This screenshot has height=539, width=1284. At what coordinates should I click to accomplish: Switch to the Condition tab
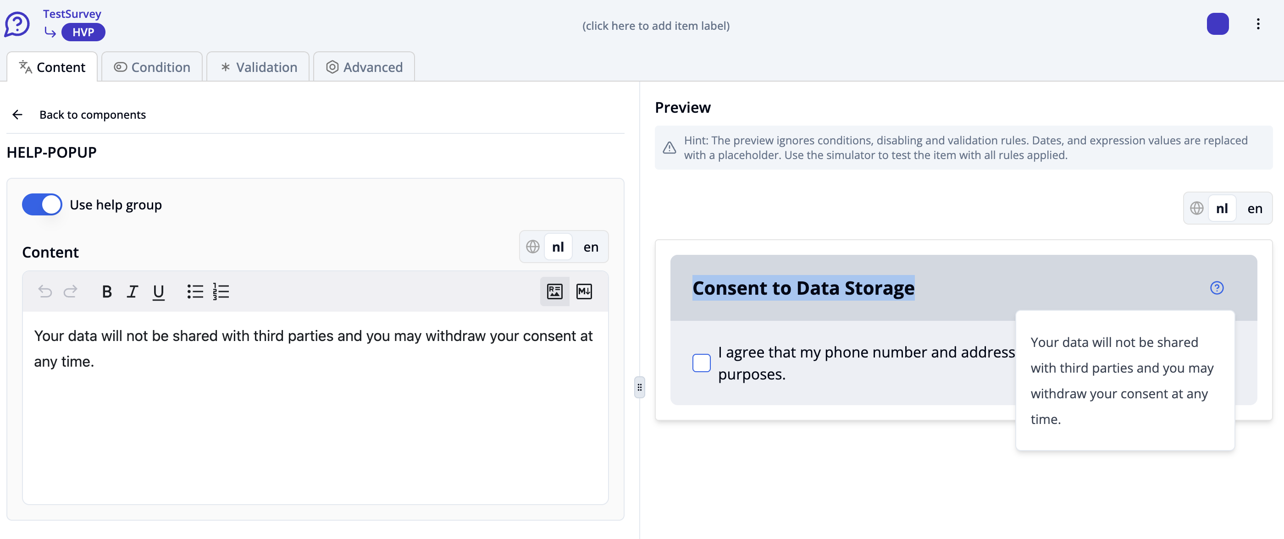click(x=152, y=67)
